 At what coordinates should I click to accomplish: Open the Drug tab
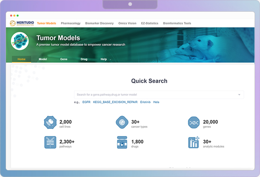pyautogui.click(x=84, y=59)
